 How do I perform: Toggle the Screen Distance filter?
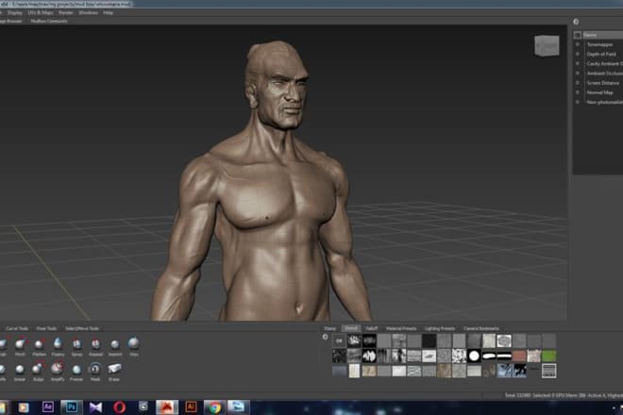(578, 83)
